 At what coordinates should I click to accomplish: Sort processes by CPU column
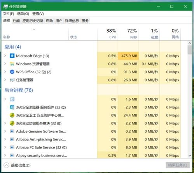point(108,34)
